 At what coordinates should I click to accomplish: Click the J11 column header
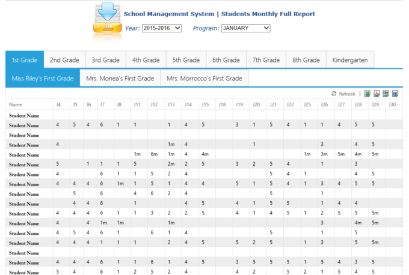pyautogui.click(x=137, y=104)
